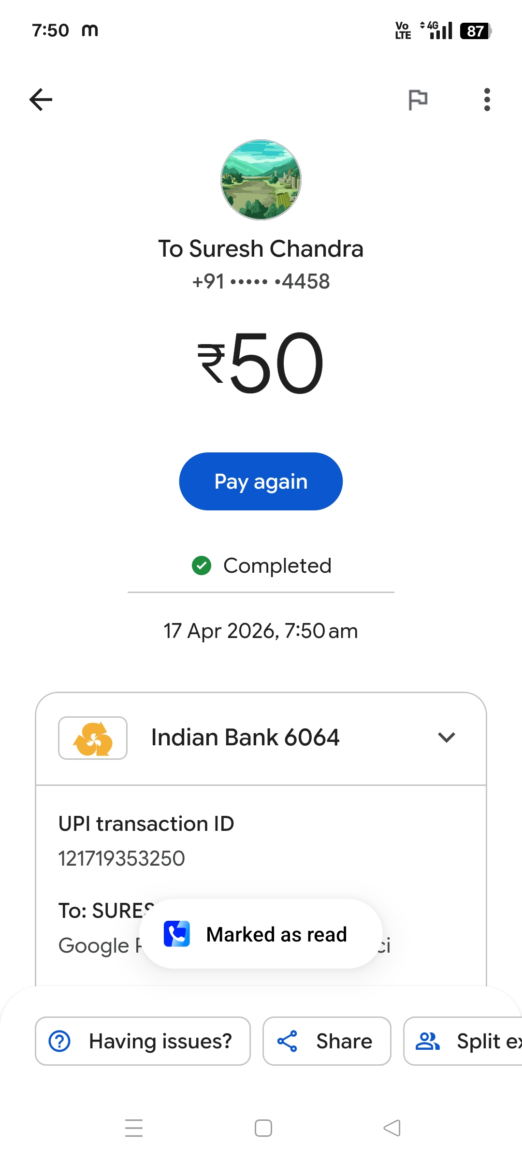Tap the flag report icon
522x1160 pixels.
click(x=418, y=100)
